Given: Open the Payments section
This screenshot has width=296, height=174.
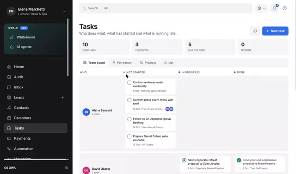Looking at the screenshot, I should tap(36, 138).
